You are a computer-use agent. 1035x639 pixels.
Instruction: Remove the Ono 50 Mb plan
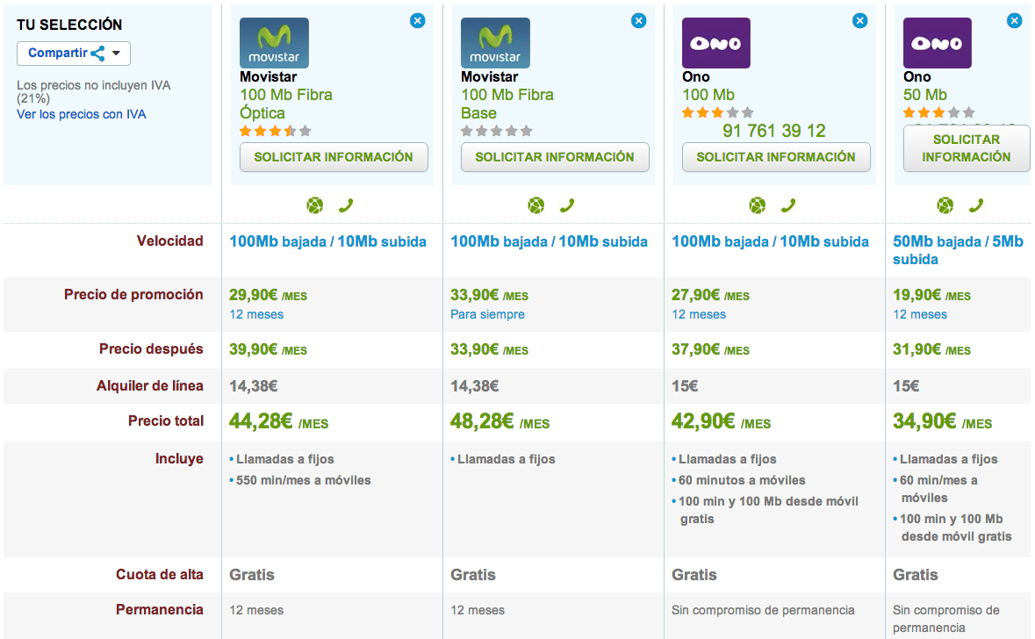(x=1015, y=20)
